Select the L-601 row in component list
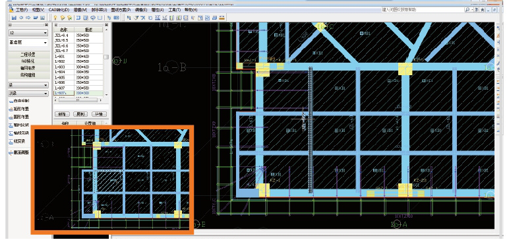Screen dimensions: 507x248 tap(78, 56)
